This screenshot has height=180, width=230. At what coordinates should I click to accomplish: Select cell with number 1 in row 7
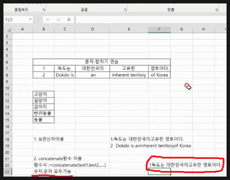click(43, 68)
